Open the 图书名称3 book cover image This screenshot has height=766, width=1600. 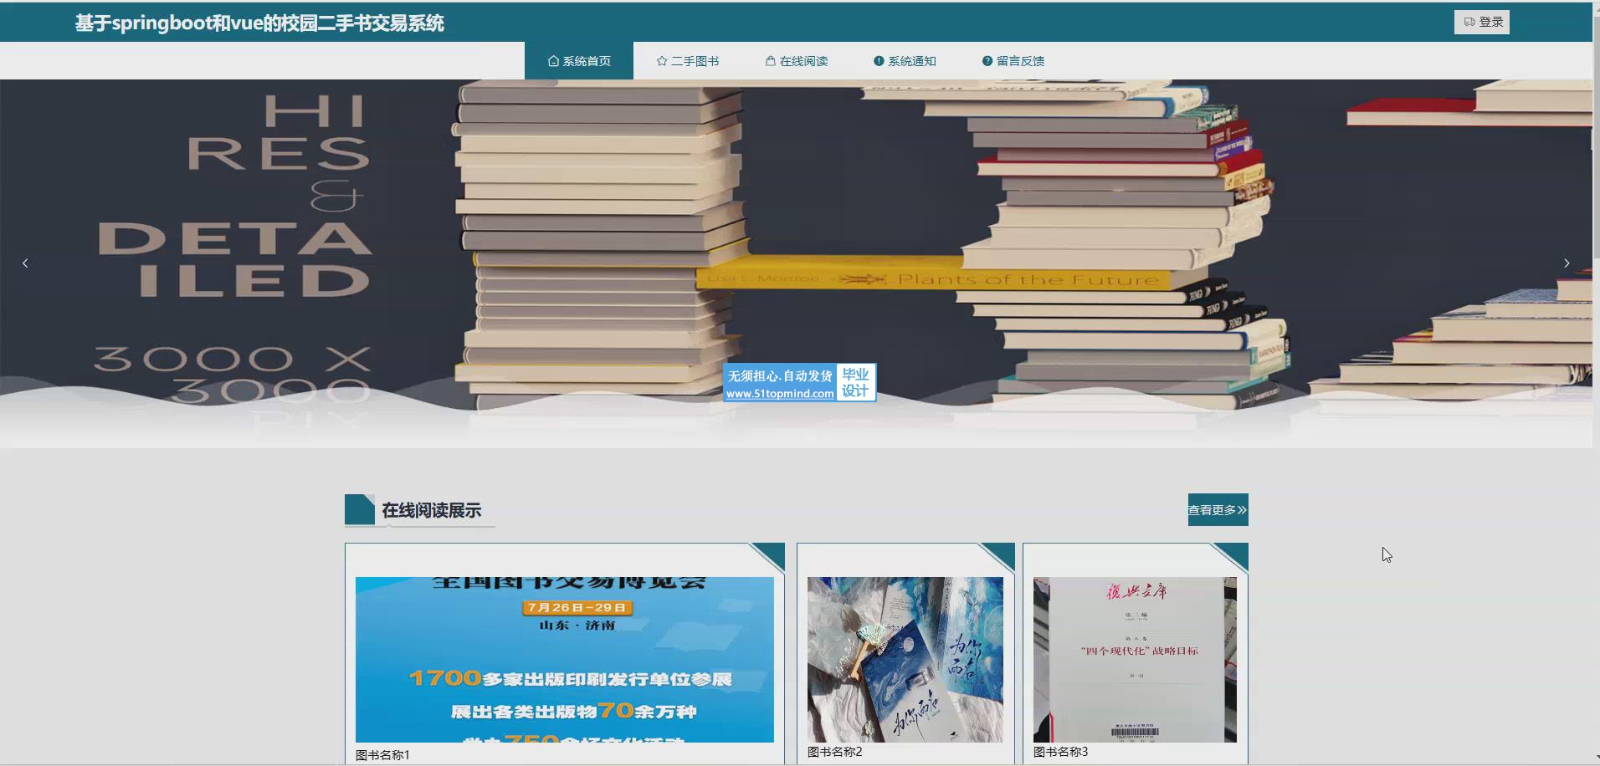pyautogui.click(x=1135, y=659)
